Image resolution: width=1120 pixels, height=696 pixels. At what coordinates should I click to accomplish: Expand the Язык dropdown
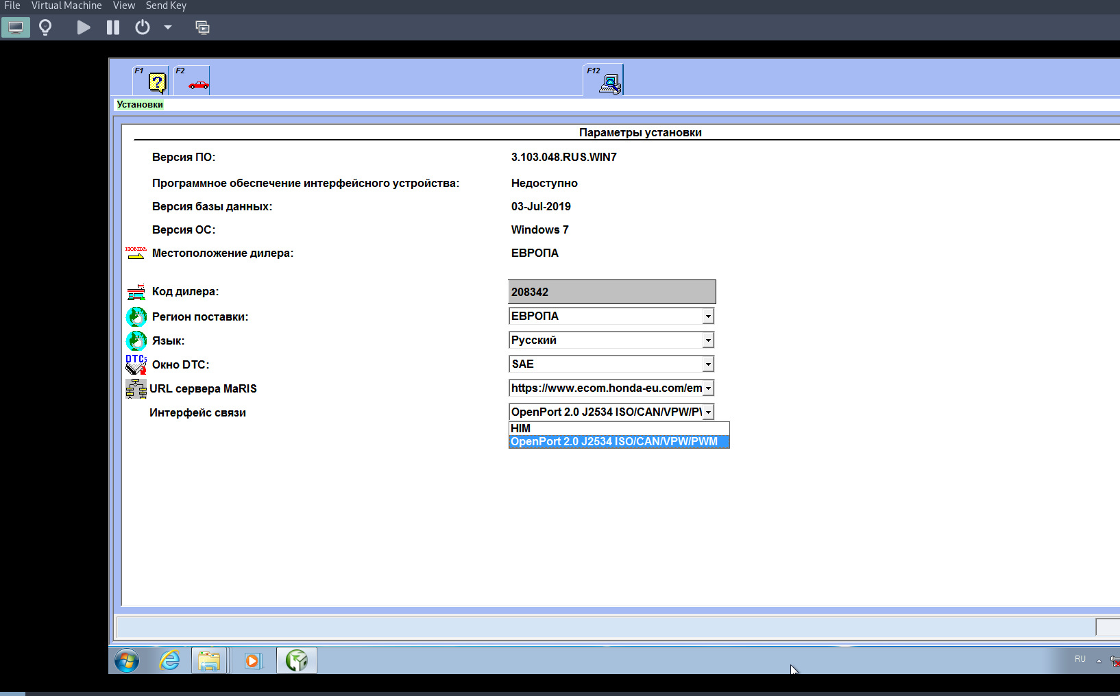coord(708,340)
